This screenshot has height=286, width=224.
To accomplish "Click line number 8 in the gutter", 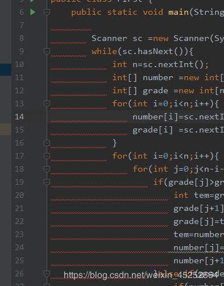I will [x=22, y=38].
